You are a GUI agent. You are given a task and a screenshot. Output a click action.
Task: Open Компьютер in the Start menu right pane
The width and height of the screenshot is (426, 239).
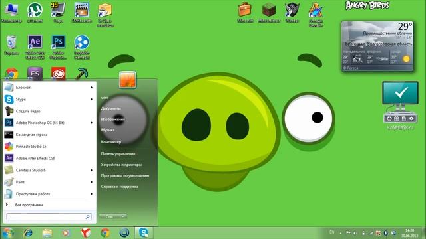pyautogui.click(x=111, y=141)
